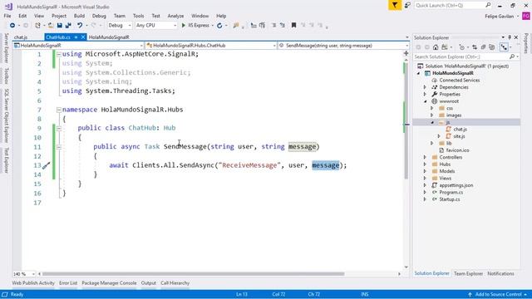Click the Uncomment Selected Lines icon
Screen dimensions: 532x299
[x=283, y=26]
